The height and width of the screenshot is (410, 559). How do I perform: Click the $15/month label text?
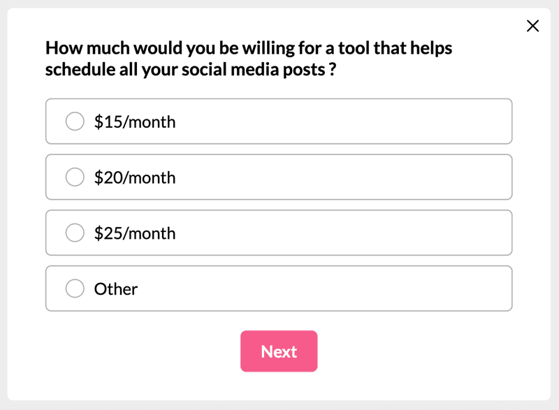pos(134,121)
